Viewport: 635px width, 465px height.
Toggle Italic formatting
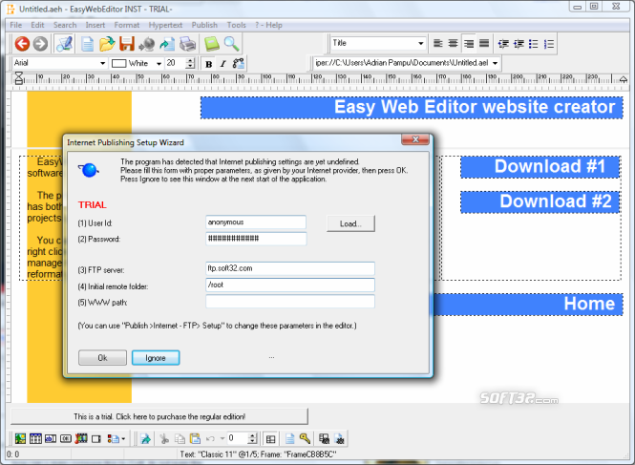[222, 64]
